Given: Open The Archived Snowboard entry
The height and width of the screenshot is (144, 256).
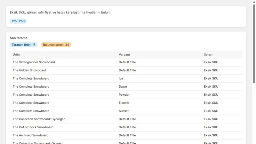Looking at the screenshot, I should pyautogui.click(x=30, y=135).
